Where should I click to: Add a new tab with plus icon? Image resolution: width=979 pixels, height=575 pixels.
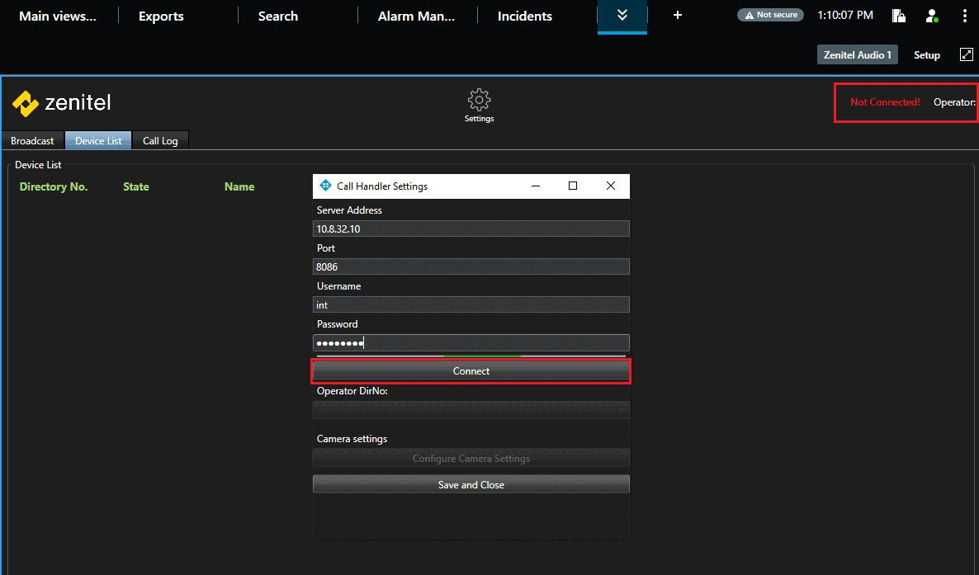coord(678,16)
